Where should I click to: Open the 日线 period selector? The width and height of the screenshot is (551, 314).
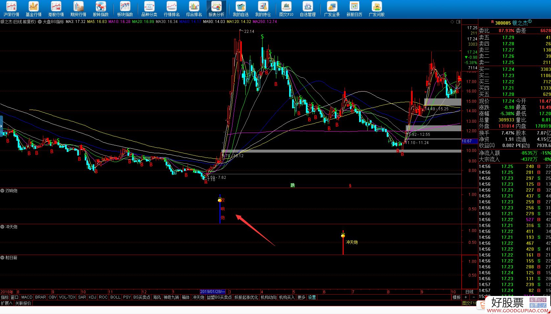(x=470, y=292)
